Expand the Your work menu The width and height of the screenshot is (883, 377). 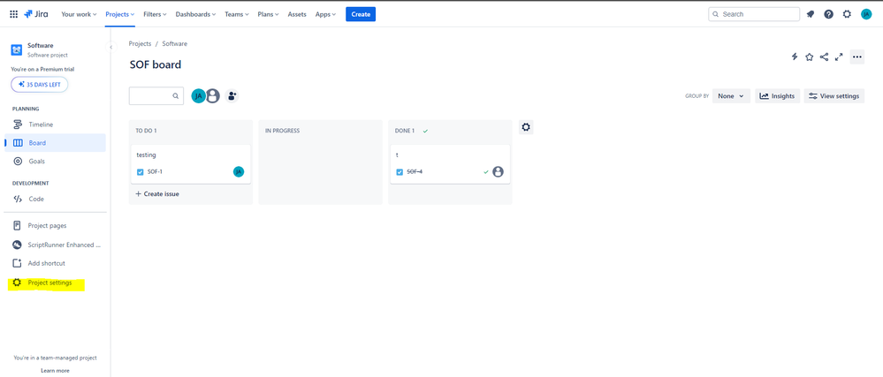tap(79, 14)
